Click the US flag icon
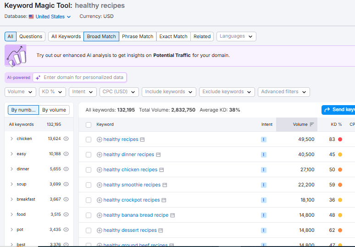Screen dimensions: 355x247 (31, 17)
